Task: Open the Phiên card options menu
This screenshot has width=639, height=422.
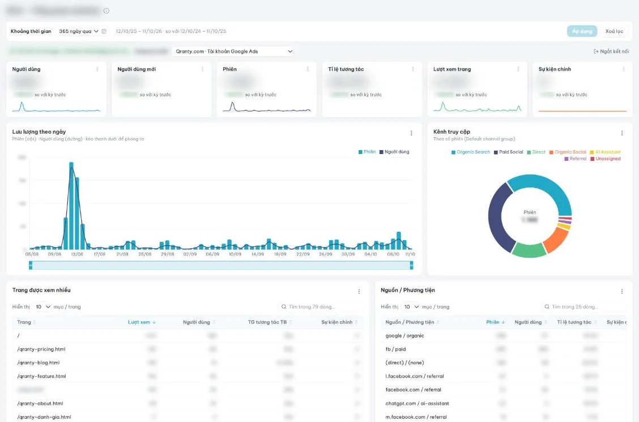Action: [x=307, y=69]
